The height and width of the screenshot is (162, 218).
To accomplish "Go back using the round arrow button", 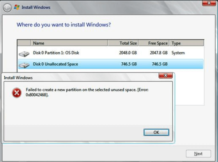I will (x=7, y=8).
